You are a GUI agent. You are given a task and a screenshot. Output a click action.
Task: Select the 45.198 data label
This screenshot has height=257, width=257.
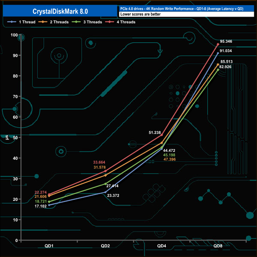click(x=169, y=155)
